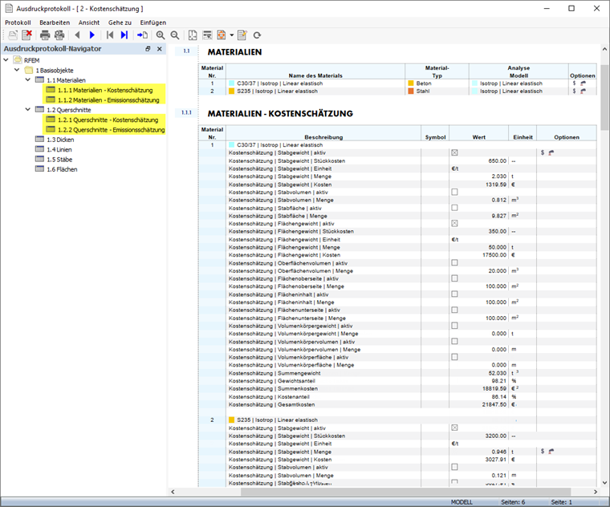Click the Stahl material type color swatch

coord(411,91)
